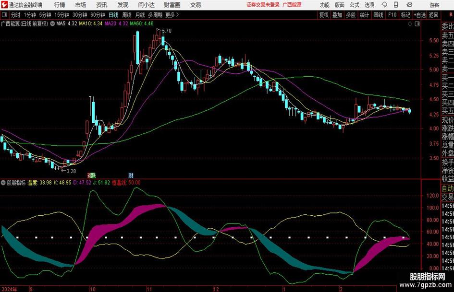Toggle the side panel icon next to the diamond

[417, 24]
